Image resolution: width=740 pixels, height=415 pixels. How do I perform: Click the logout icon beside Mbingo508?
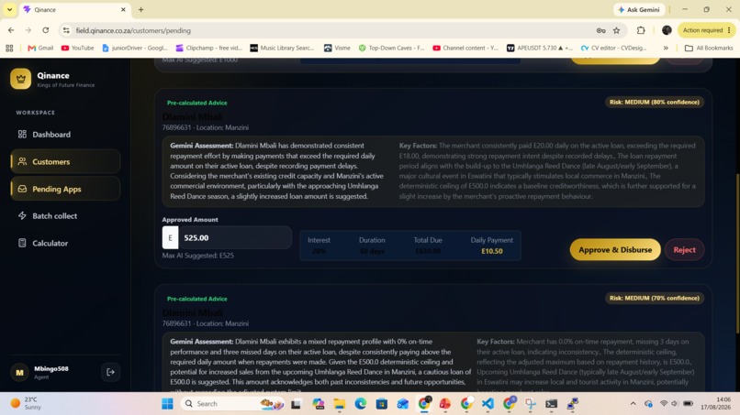pyautogui.click(x=110, y=372)
